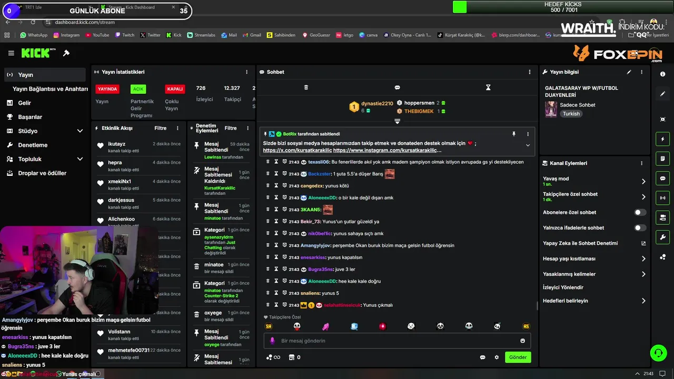Click the lightning bolt icon in the right sidebar
Image resolution: width=674 pixels, height=379 pixels.
(x=662, y=139)
